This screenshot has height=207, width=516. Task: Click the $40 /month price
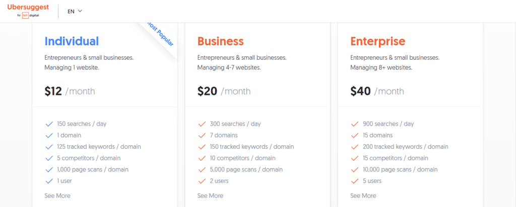pyautogui.click(x=377, y=91)
